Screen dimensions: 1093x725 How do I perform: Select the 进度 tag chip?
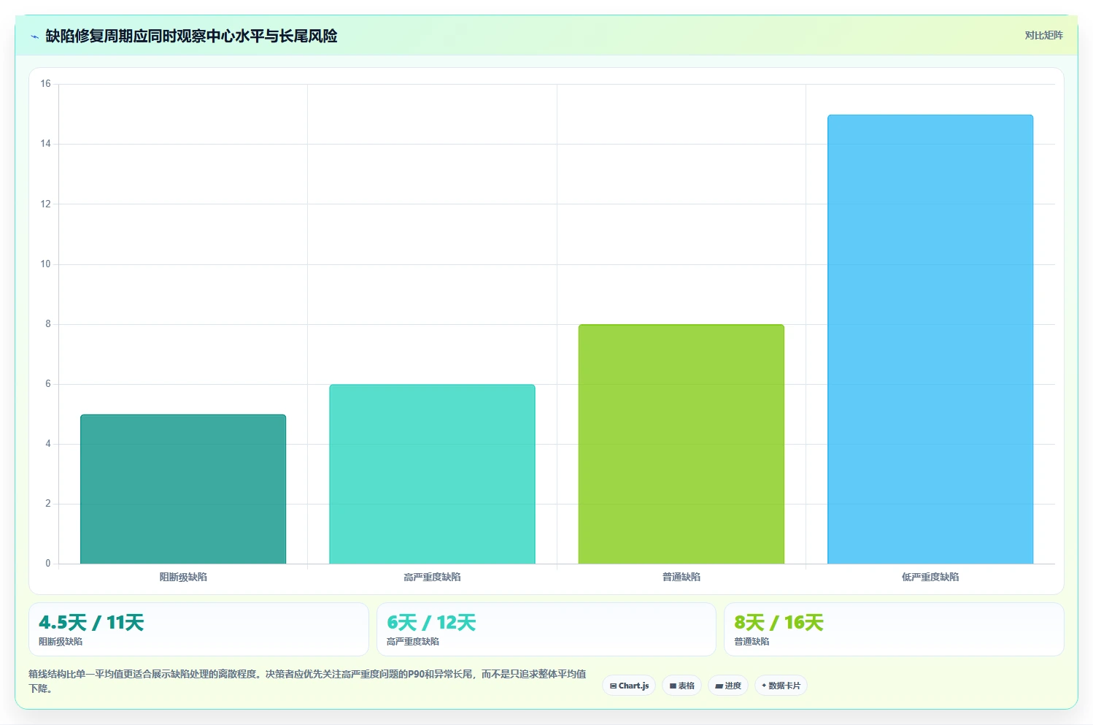[x=728, y=686]
